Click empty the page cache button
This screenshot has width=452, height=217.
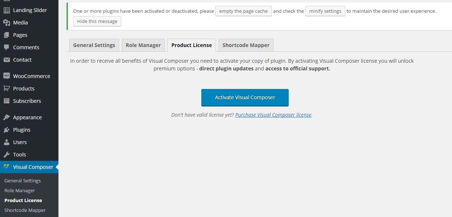coord(243,11)
